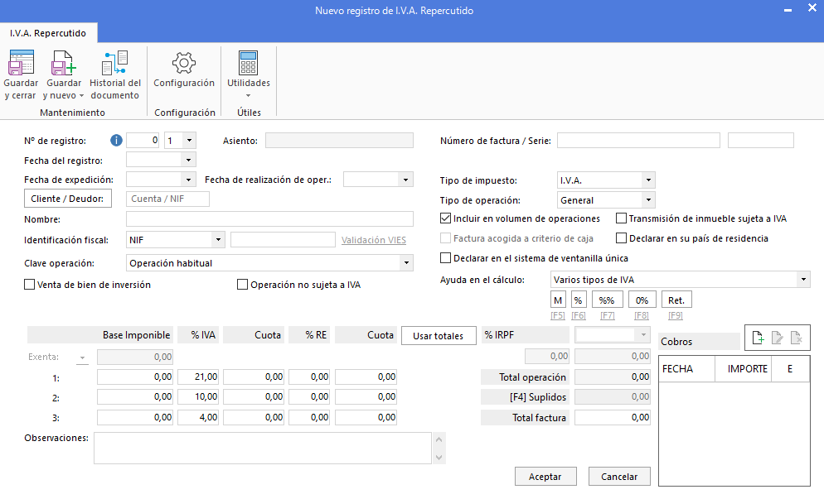Click Guardar y cerrar icon
The image size is (824, 499).
(21, 62)
